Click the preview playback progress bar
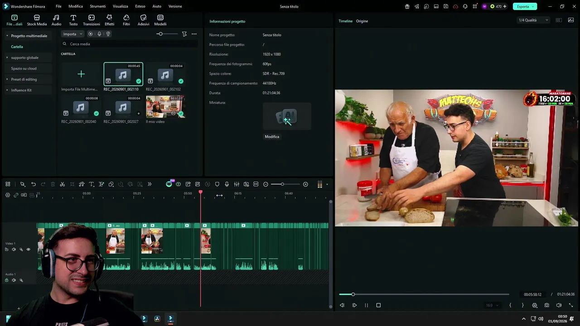The height and width of the screenshot is (326, 580). (x=424, y=294)
